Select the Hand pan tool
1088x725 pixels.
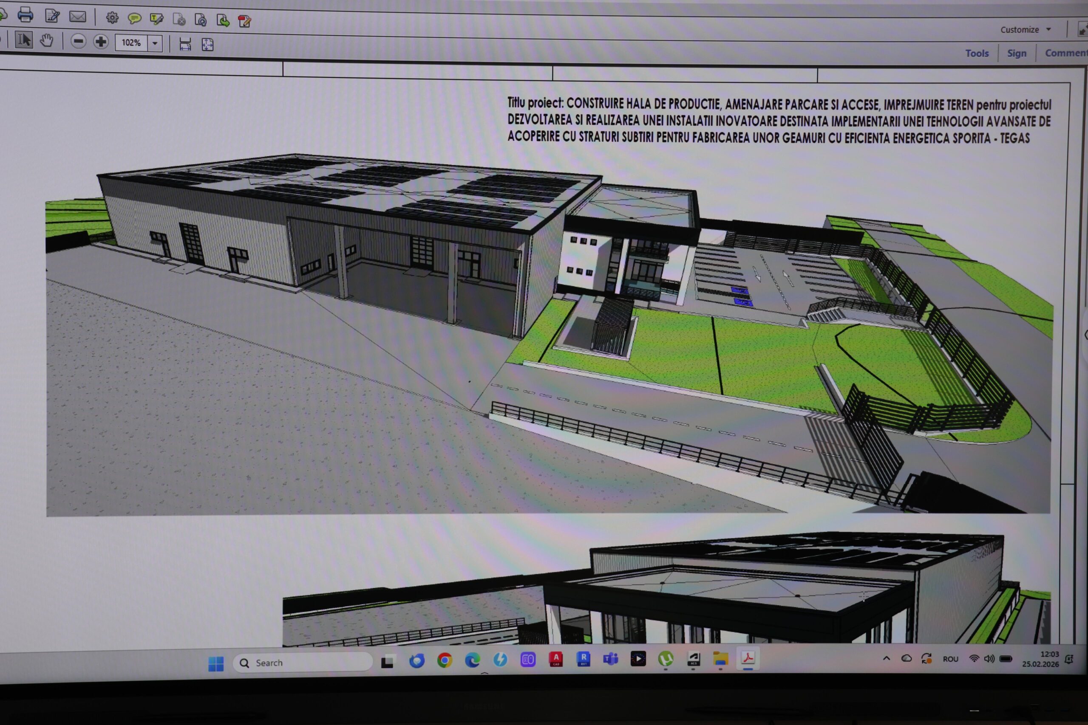[46, 41]
